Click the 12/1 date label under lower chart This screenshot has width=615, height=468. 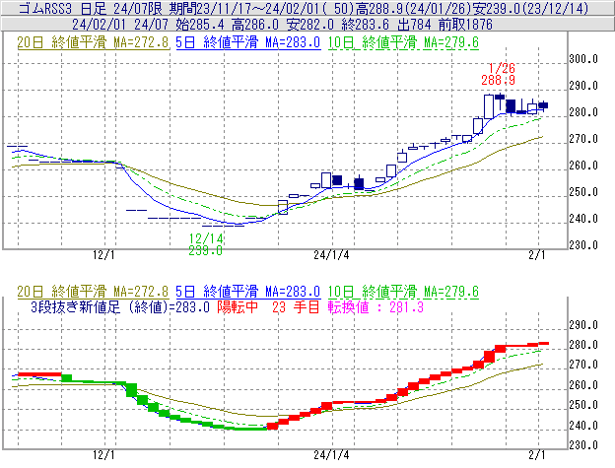(103, 454)
